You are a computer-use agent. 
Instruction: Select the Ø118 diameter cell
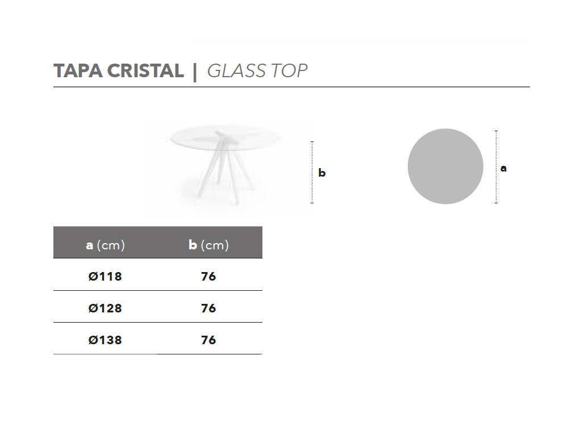[x=105, y=277]
